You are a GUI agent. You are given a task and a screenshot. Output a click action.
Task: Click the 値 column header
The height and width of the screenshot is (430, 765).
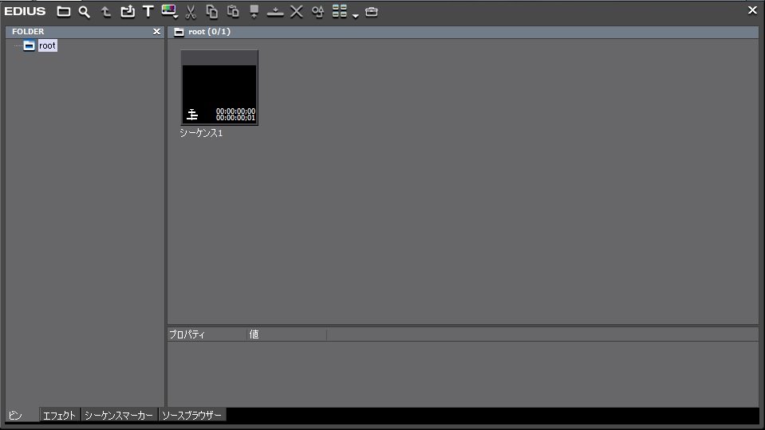287,334
